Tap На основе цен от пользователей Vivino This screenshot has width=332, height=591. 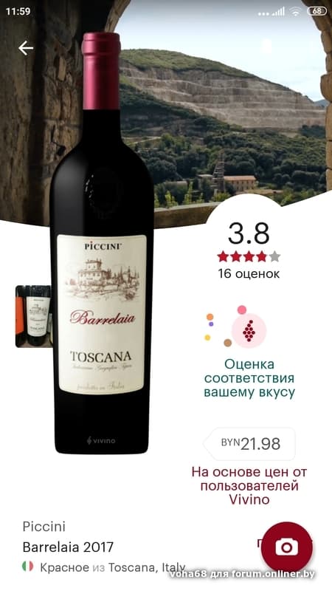pyautogui.click(x=249, y=486)
